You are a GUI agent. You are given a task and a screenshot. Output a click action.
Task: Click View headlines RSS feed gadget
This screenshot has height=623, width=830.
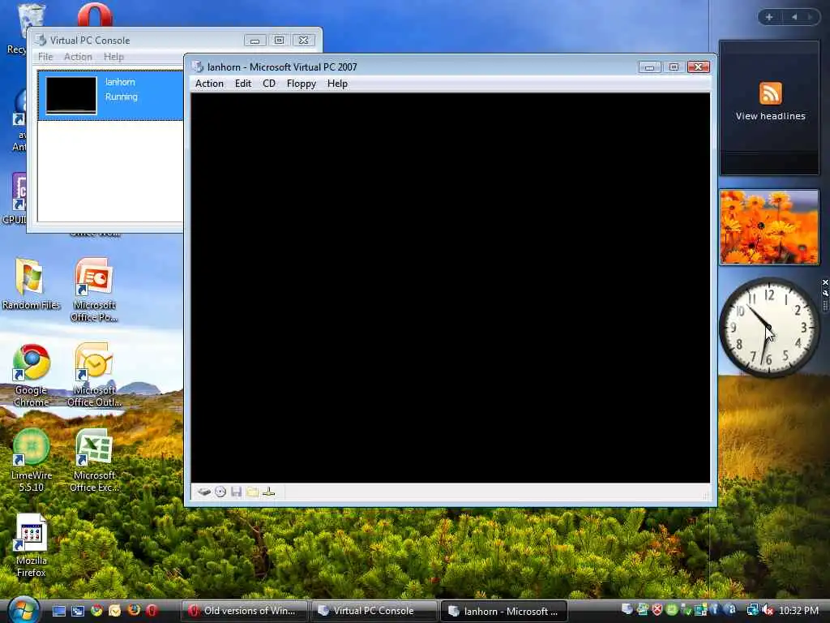pos(770,108)
